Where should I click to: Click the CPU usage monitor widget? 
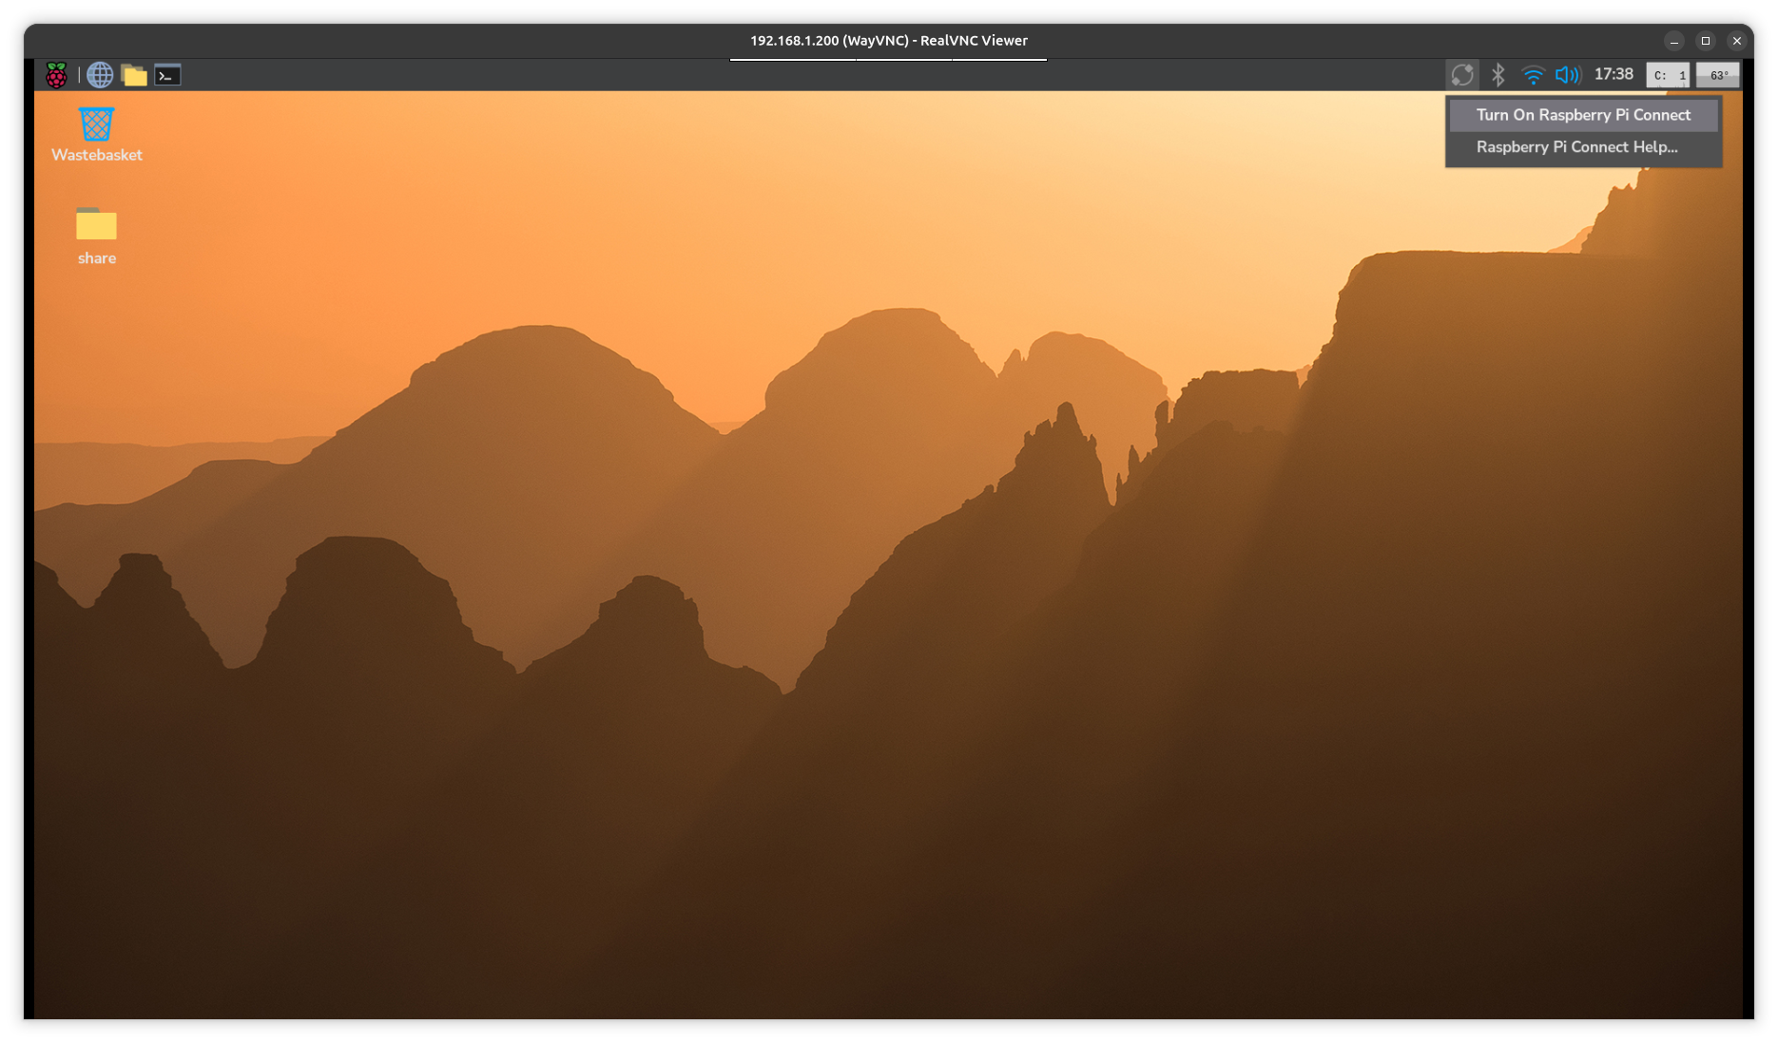1668,75
